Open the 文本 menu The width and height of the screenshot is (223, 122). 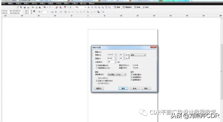(59, 3)
